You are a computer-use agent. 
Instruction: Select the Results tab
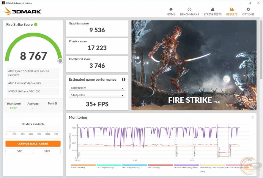tap(231, 12)
